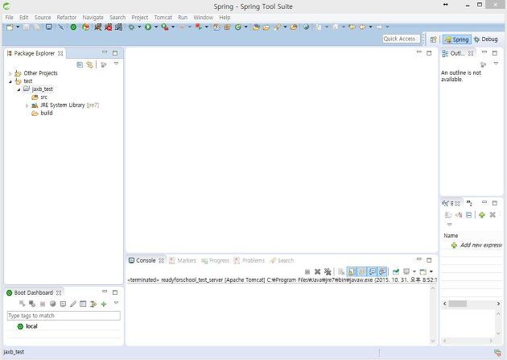
Task: Select the Boot Dashboard tab
Action: click(34, 292)
